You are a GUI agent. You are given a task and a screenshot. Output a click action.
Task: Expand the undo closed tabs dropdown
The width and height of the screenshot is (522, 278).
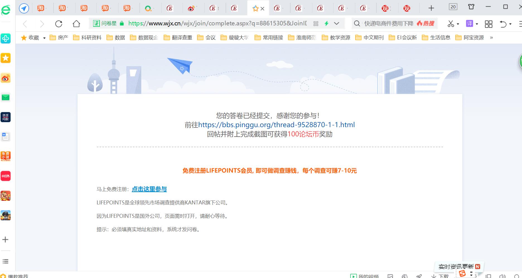[x=510, y=24]
